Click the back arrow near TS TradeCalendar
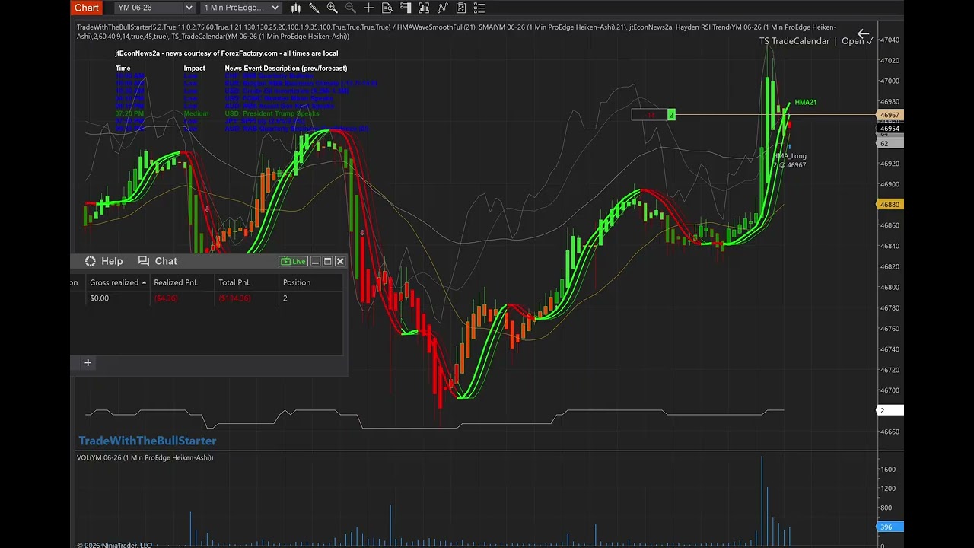974x548 pixels. [863, 34]
